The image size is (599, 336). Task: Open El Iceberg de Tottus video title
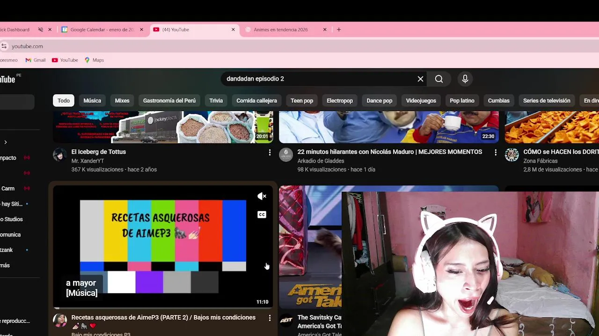99,152
